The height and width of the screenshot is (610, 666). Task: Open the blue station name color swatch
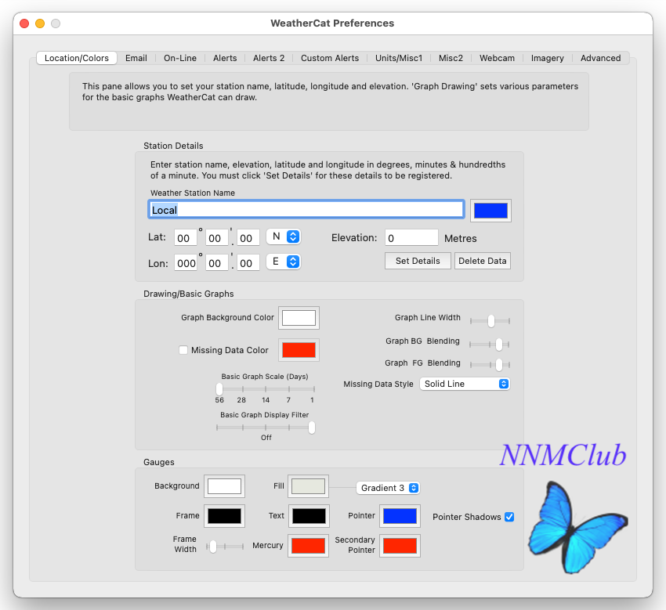(490, 211)
